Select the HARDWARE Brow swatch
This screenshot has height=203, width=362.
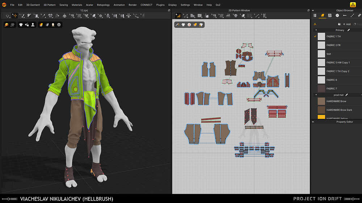(321, 101)
